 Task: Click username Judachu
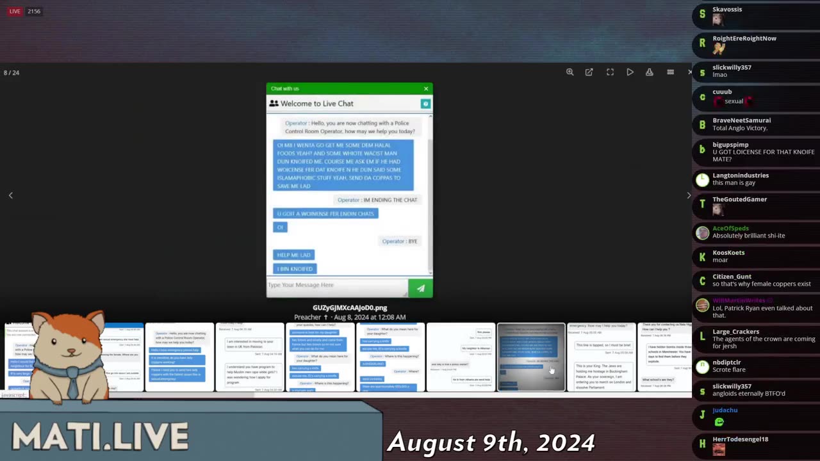pos(725,410)
